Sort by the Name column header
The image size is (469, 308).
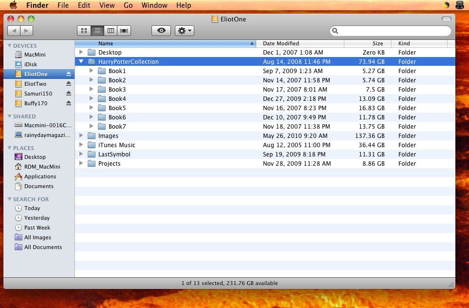(166, 43)
